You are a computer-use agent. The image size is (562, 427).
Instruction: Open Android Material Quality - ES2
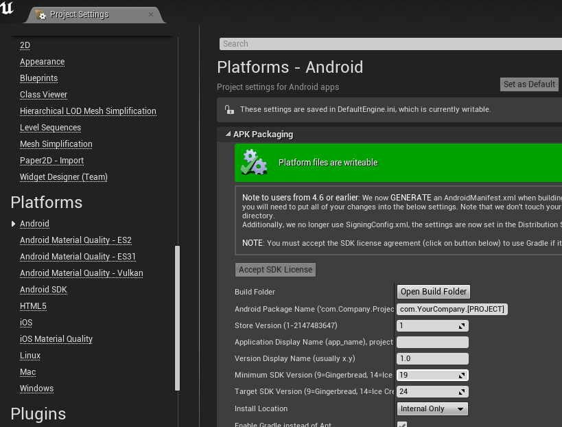point(75,240)
